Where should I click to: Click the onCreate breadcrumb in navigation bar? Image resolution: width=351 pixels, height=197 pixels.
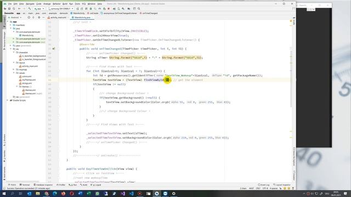tap(93, 13)
